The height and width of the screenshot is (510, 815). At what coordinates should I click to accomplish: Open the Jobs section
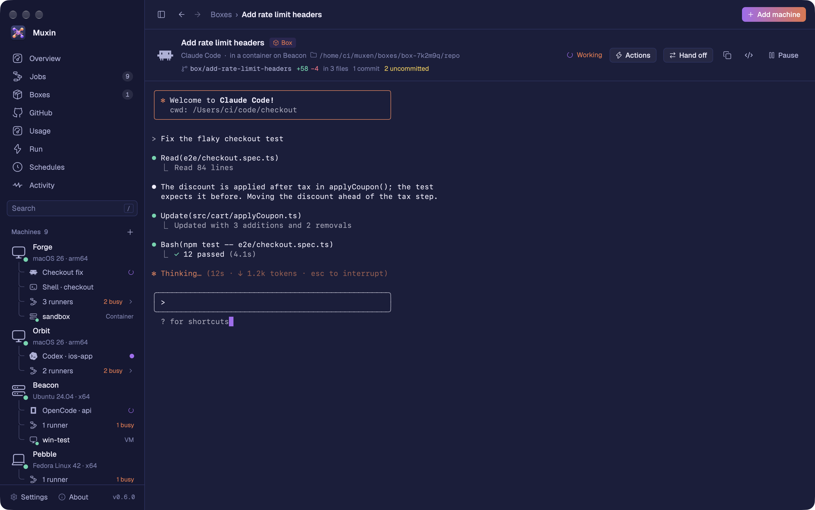pos(72,77)
